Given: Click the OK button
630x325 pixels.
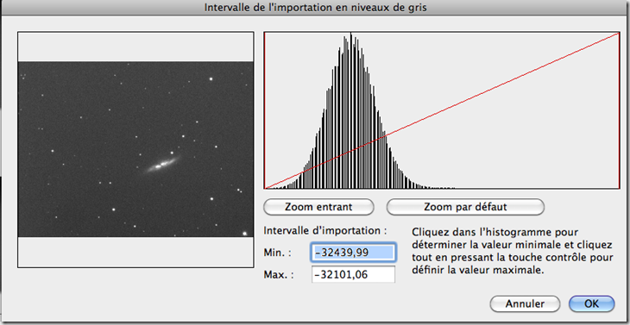Looking at the screenshot, I should (591, 303).
